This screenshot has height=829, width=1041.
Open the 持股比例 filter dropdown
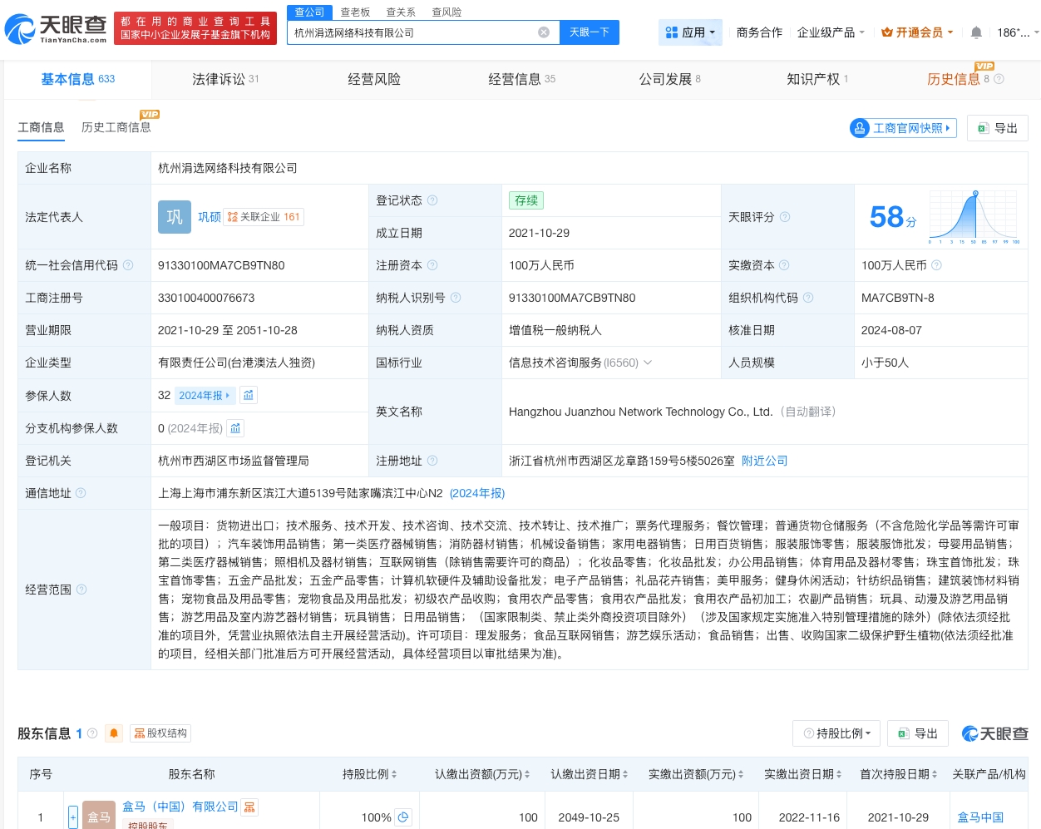click(x=836, y=733)
